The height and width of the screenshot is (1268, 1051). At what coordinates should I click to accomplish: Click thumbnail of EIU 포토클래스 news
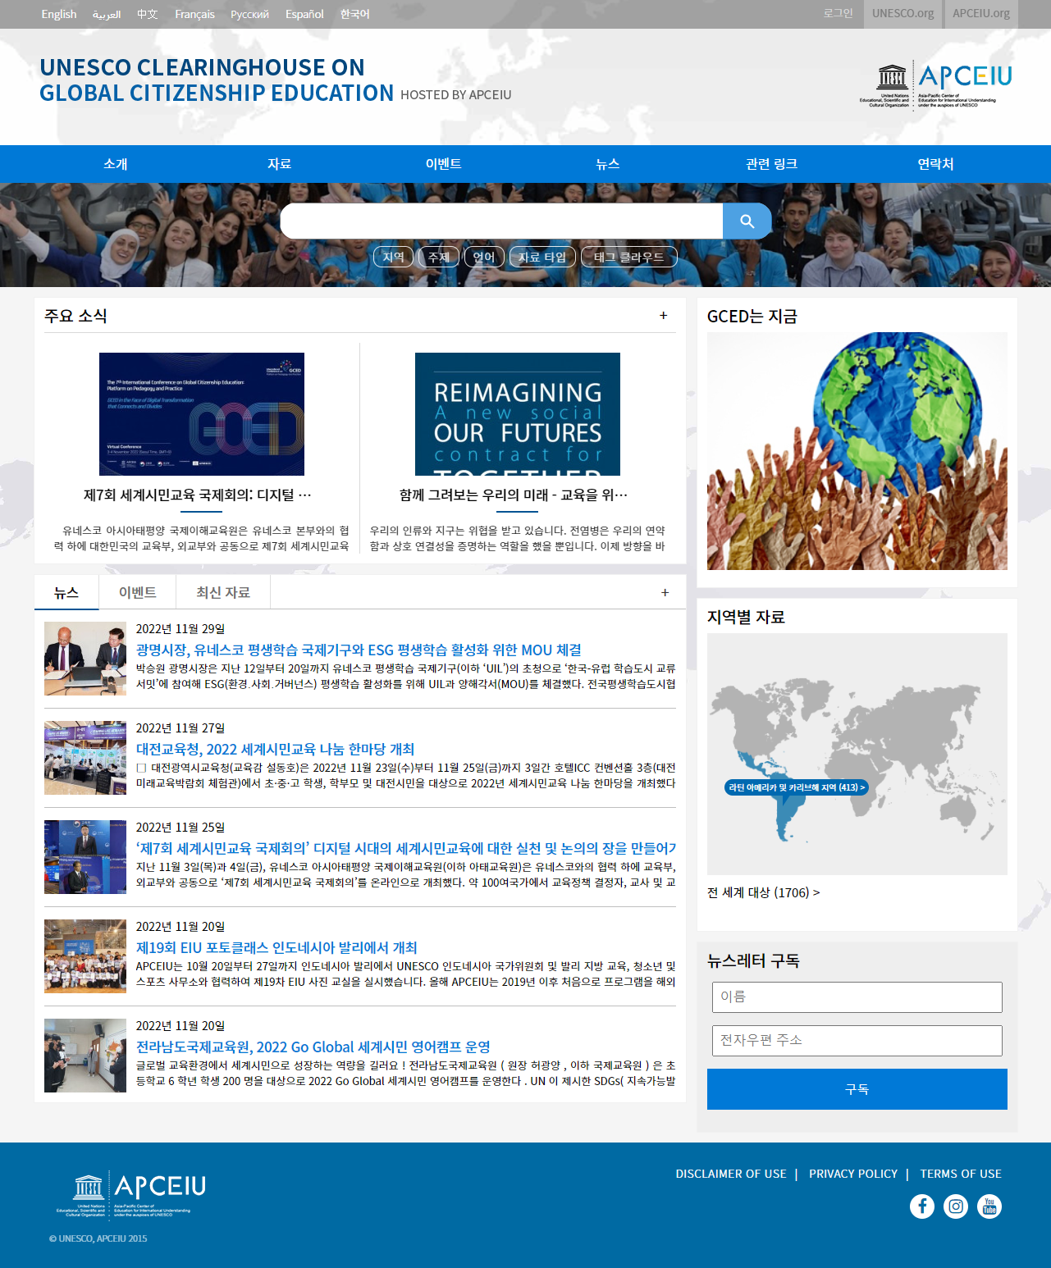(x=85, y=956)
